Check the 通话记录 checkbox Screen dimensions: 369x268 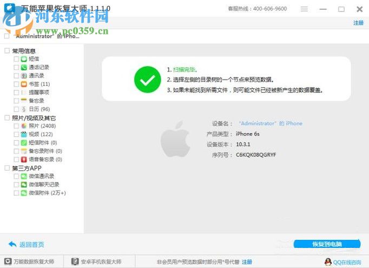(16, 67)
